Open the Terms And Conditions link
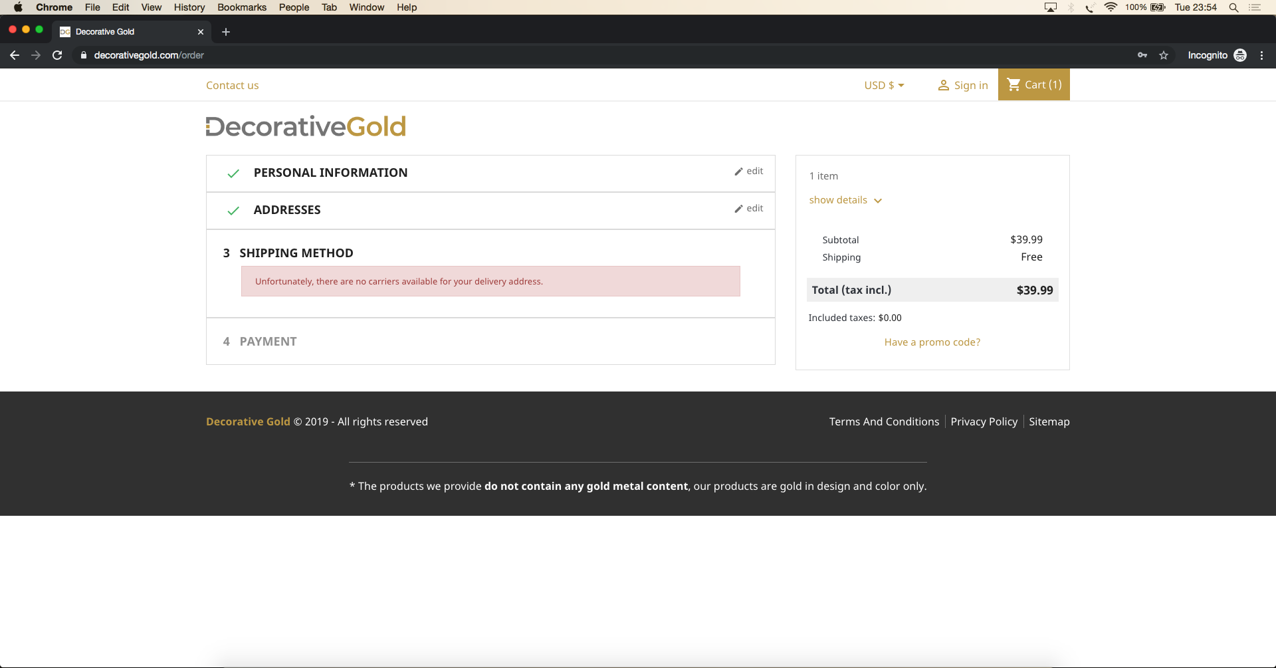The image size is (1276, 668). click(x=884, y=421)
